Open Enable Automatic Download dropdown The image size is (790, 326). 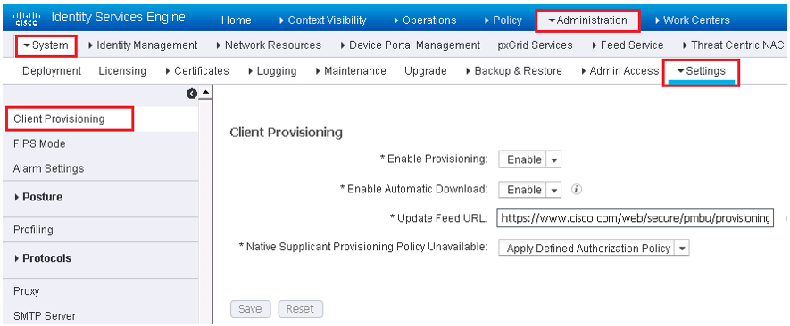(529, 190)
